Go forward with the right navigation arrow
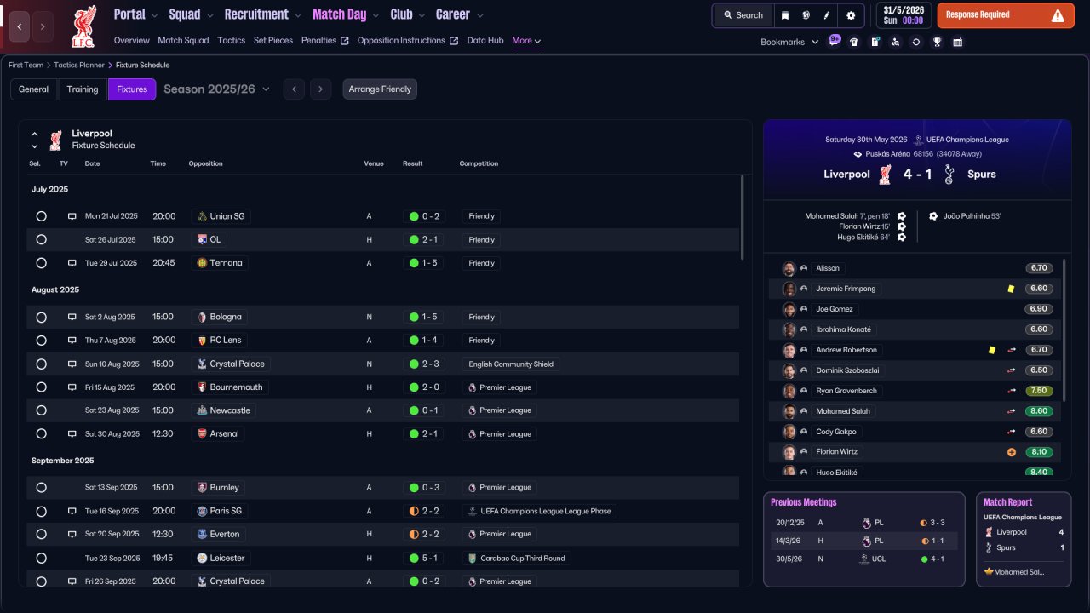The height and width of the screenshot is (613, 1090). pyautogui.click(x=43, y=26)
